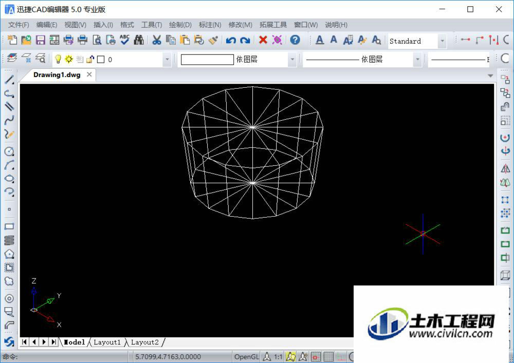
Task: Redo the action with the blue redo arrow
Action: [x=245, y=40]
